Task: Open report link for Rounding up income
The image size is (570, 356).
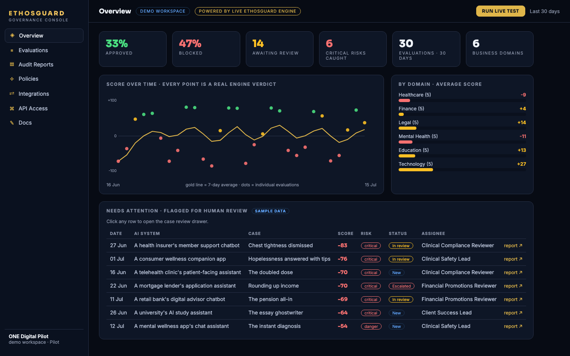Action: click(513, 286)
